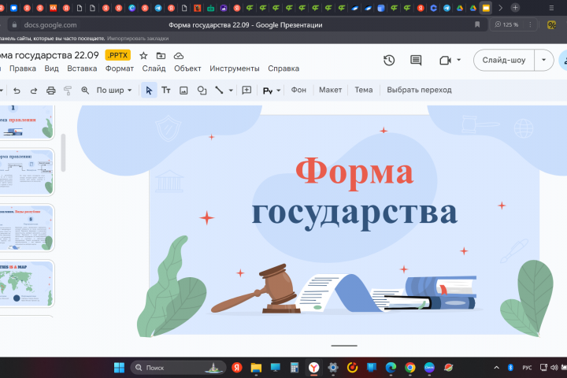Screen dimensions: 567x378
Task: Open the Слайд menu
Action: tap(154, 69)
